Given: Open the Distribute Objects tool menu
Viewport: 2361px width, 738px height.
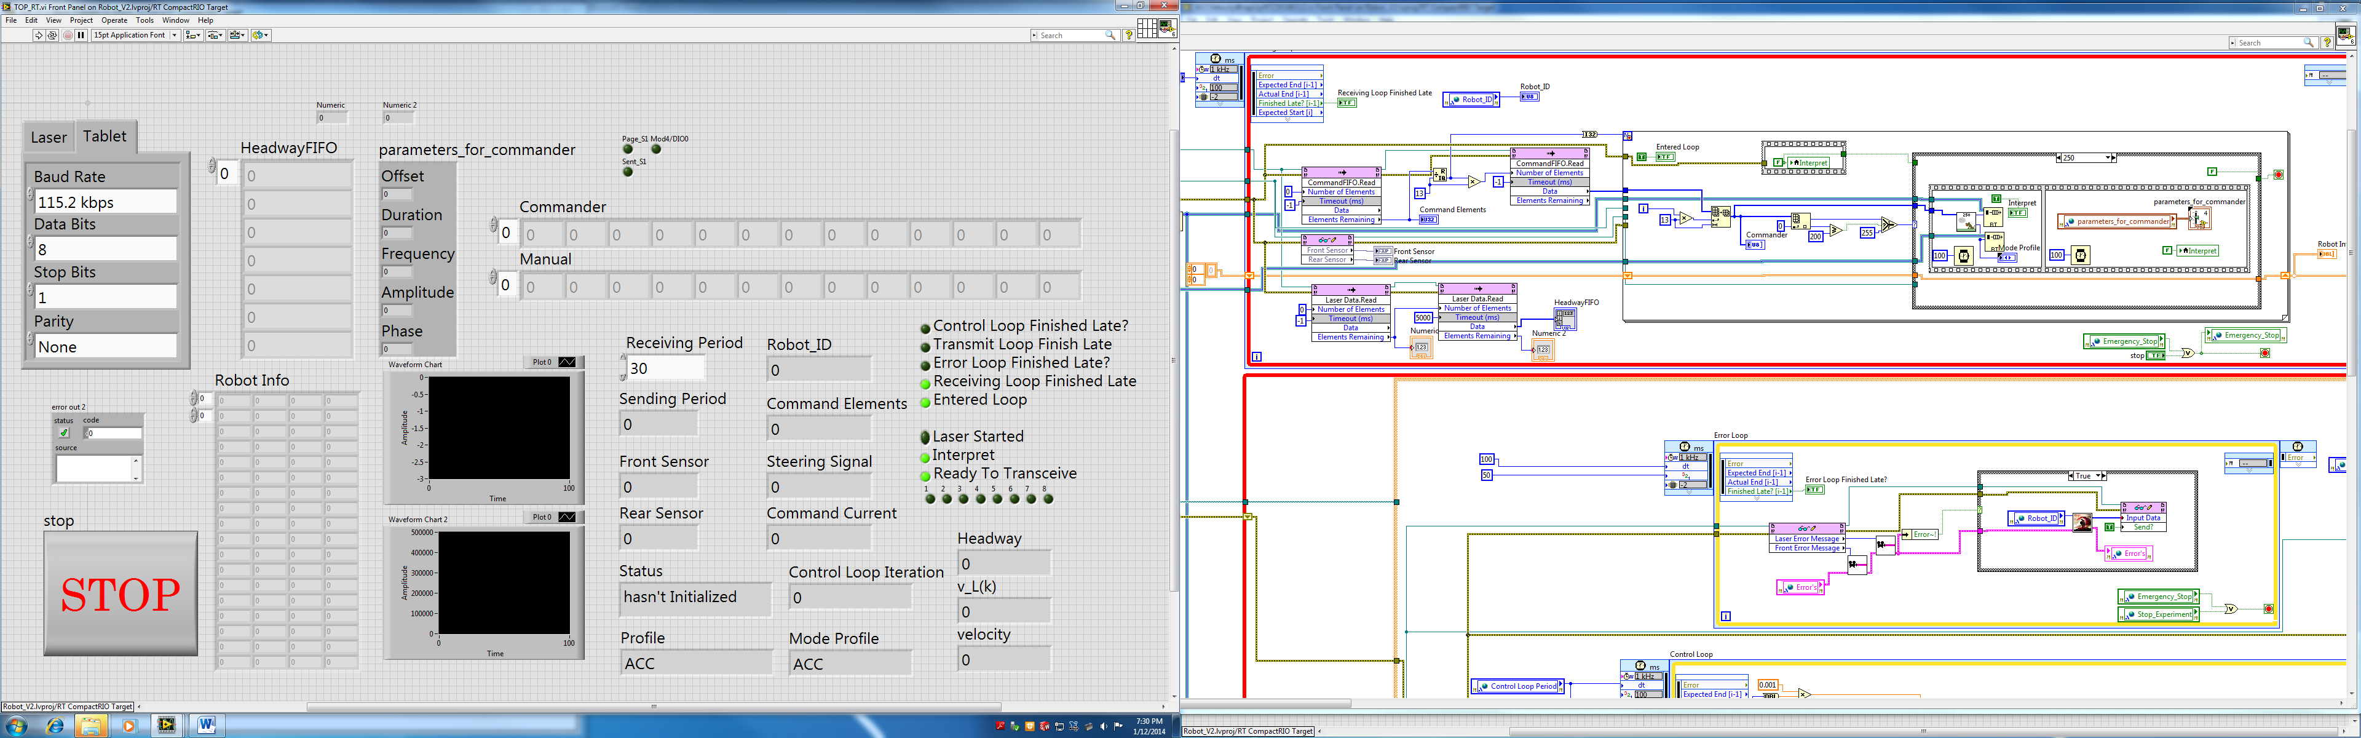Looking at the screenshot, I should point(215,35).
